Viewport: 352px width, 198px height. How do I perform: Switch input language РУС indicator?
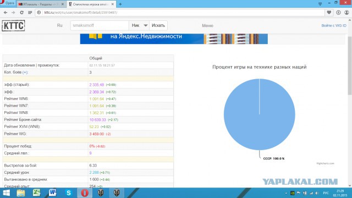point(326,193)
